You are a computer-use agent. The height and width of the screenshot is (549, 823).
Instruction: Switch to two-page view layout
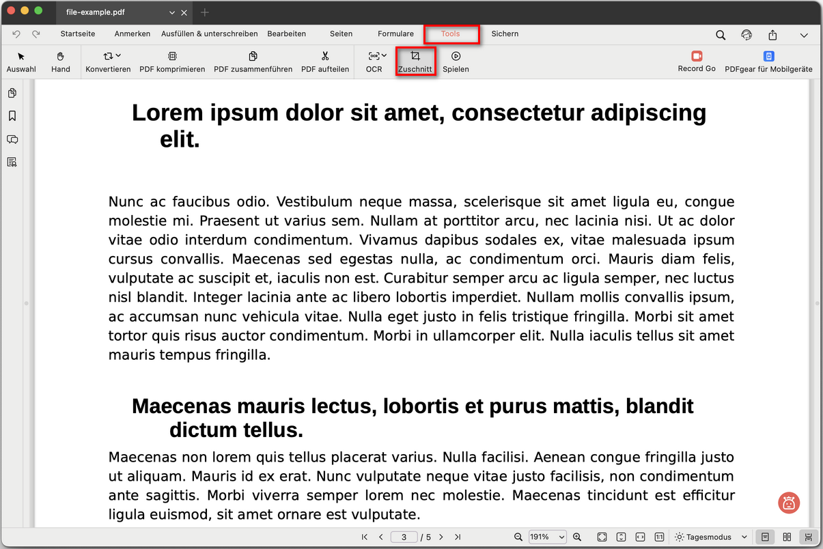point(787,537)
